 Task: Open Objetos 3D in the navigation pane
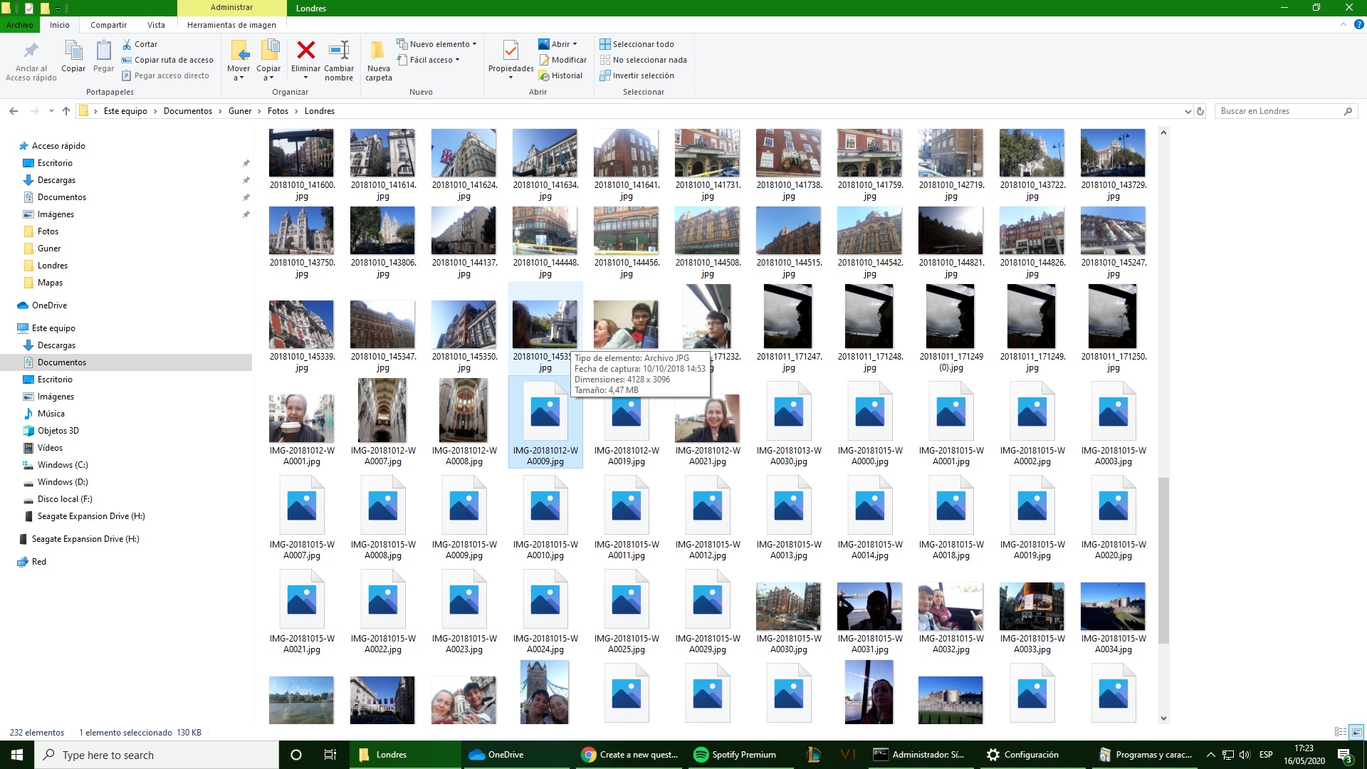[x=58, y=431]
